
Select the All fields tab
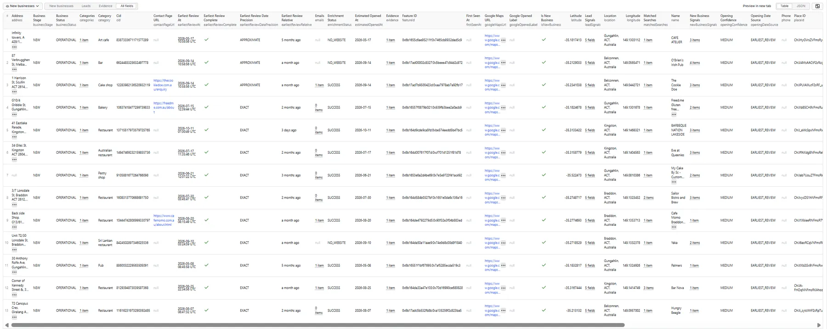point(127,6)
